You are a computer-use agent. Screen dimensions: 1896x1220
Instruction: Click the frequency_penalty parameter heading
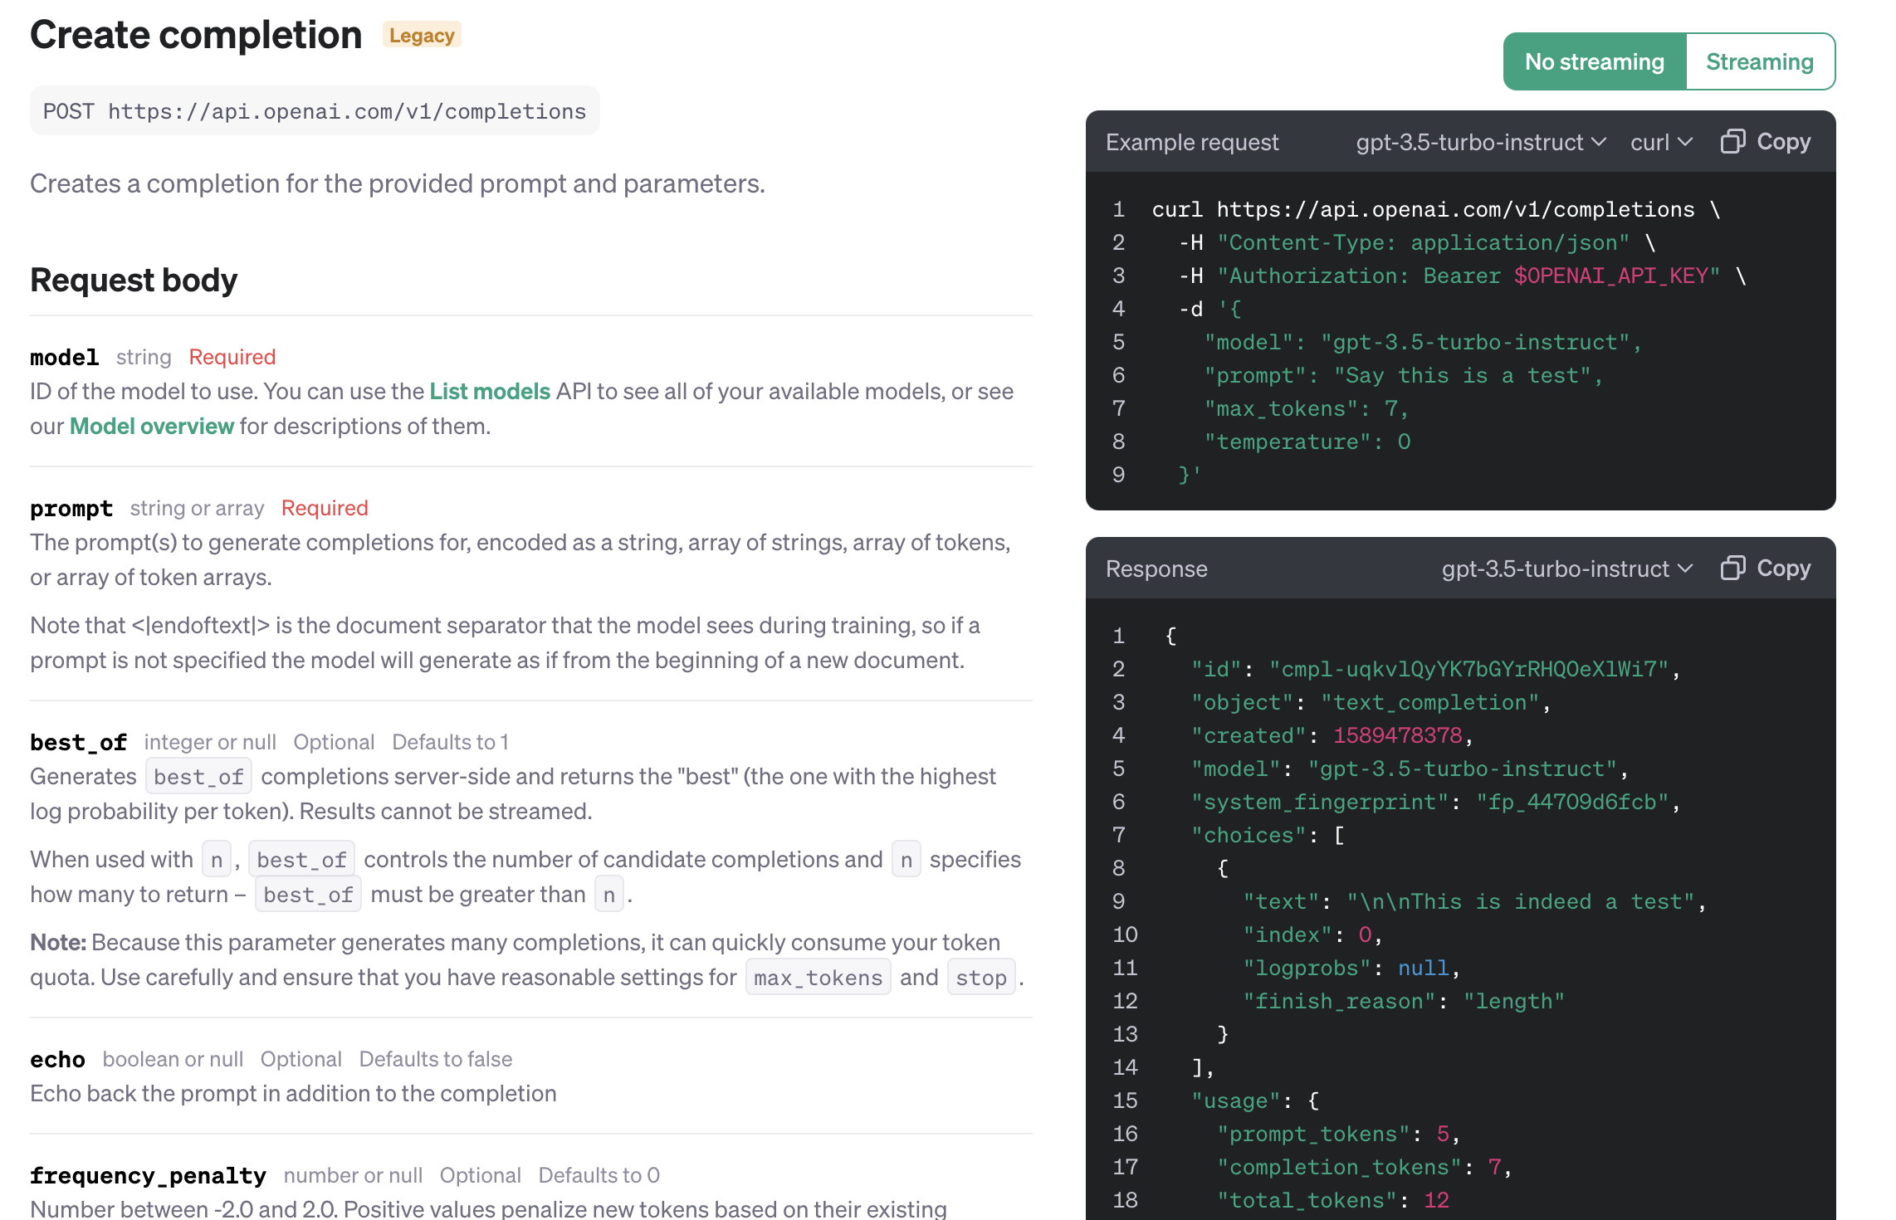pos(148,1176)
